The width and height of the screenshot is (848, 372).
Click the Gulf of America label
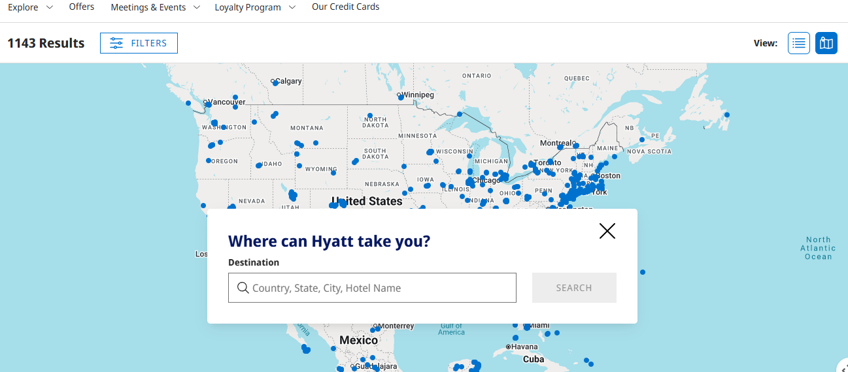click(x=451, y=329)
